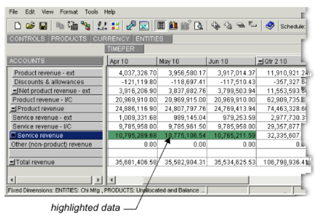Open the Tools menu
The width and height of the screenshot is (327, 221).
click(91, 11)
